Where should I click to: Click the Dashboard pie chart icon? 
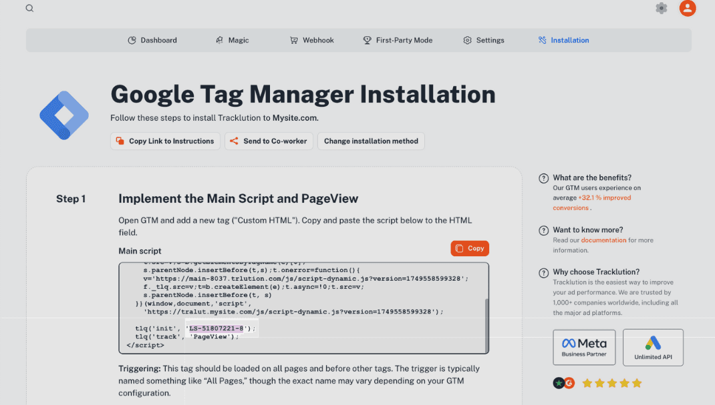click(132, 40)
